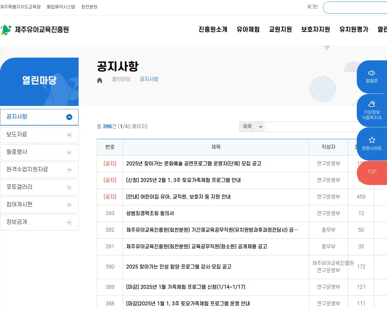Image resolution: width=387 pixels, height=309 pixels.
Task: Visit 통합예약시스템 top link
Action: (61, 7)
